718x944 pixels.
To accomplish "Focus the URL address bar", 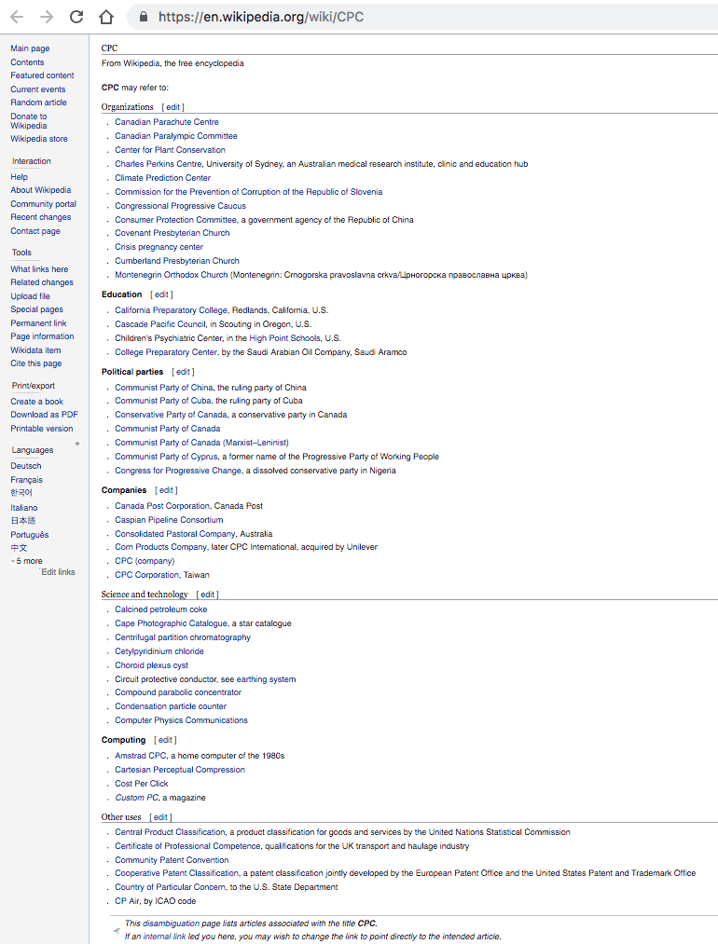I will tap(421, 17).
